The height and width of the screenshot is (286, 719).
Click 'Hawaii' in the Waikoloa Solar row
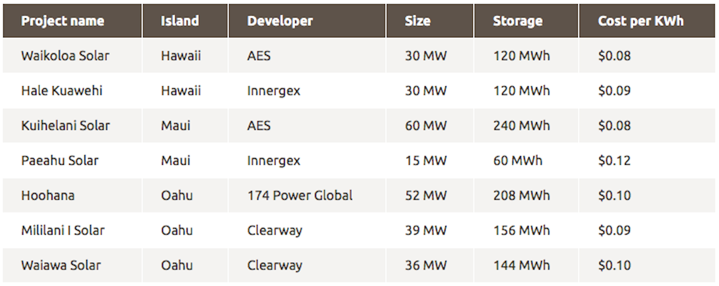(x=181, y=56)
